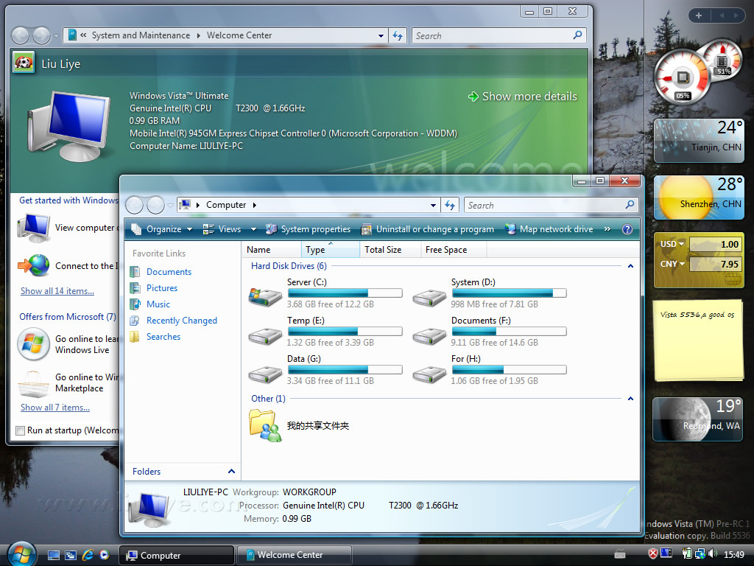Click the Shenzhen weather gadget
The height and width of the screenshot is (566, 754).
(x=699, y=198)
